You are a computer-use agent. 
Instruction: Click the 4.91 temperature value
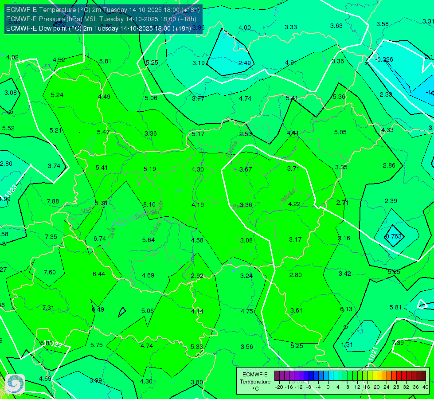tap(291, 63)
